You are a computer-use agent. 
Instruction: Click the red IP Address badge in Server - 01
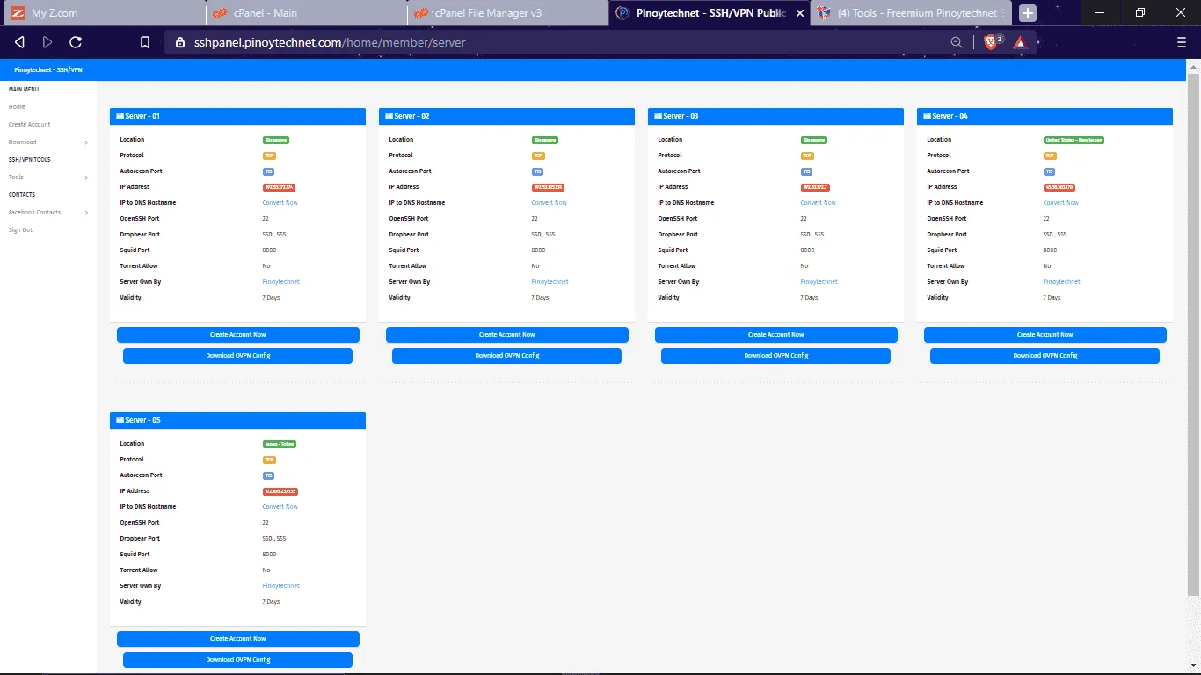pos(279,187)
